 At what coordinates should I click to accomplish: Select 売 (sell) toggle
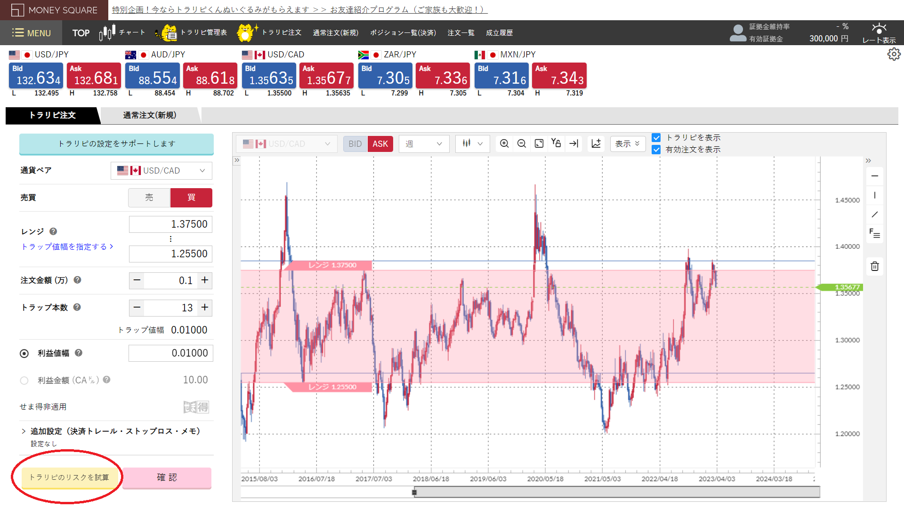coord(149,198)
